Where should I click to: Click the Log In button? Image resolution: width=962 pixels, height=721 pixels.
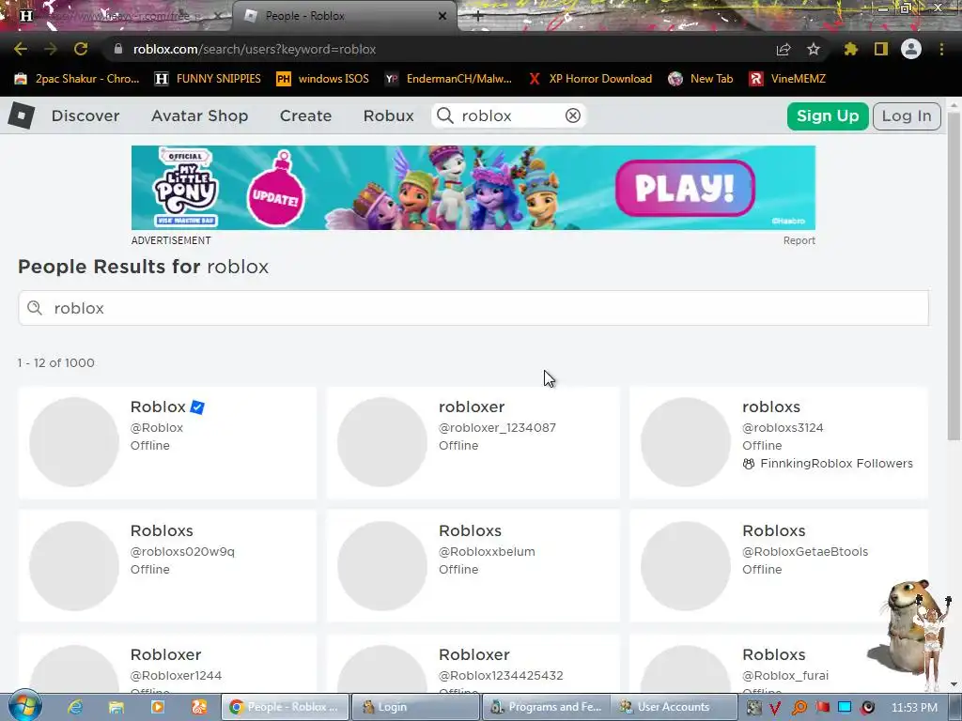[x=907, y=115]
